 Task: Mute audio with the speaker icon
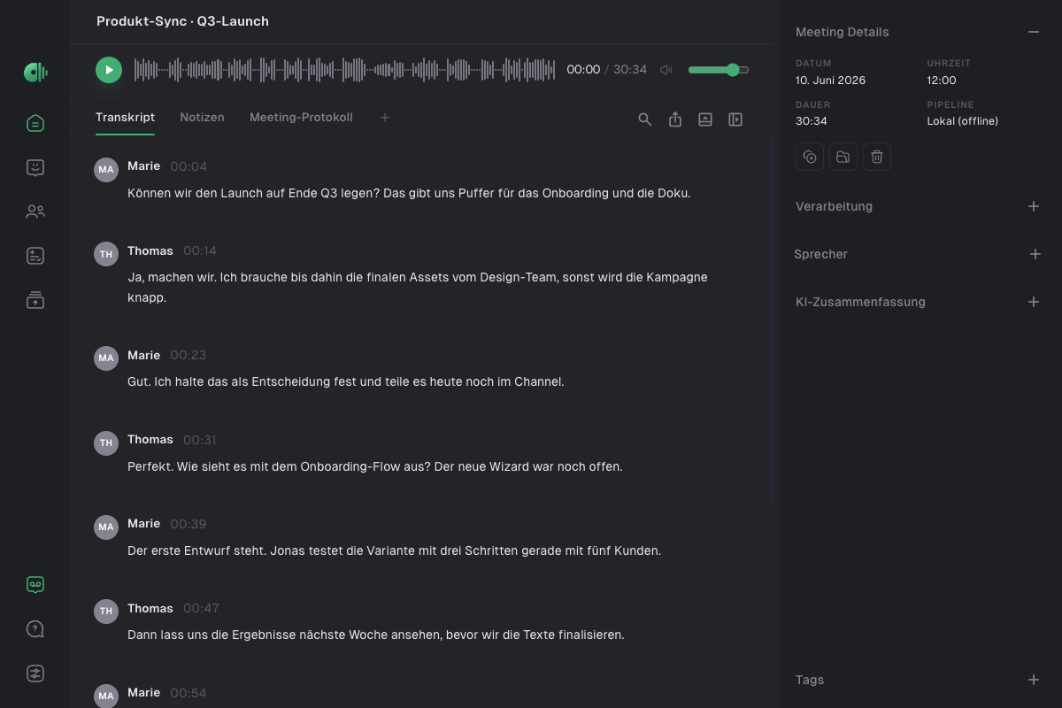click(x=666, y=70)
